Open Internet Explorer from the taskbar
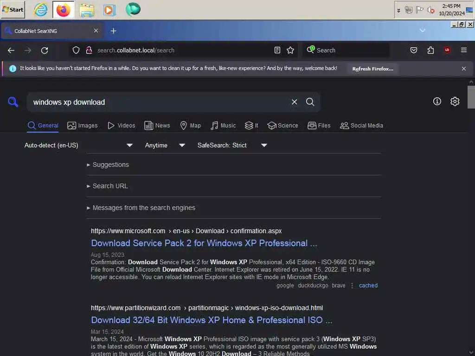This screenshot has height=356, width=475. 41,10
